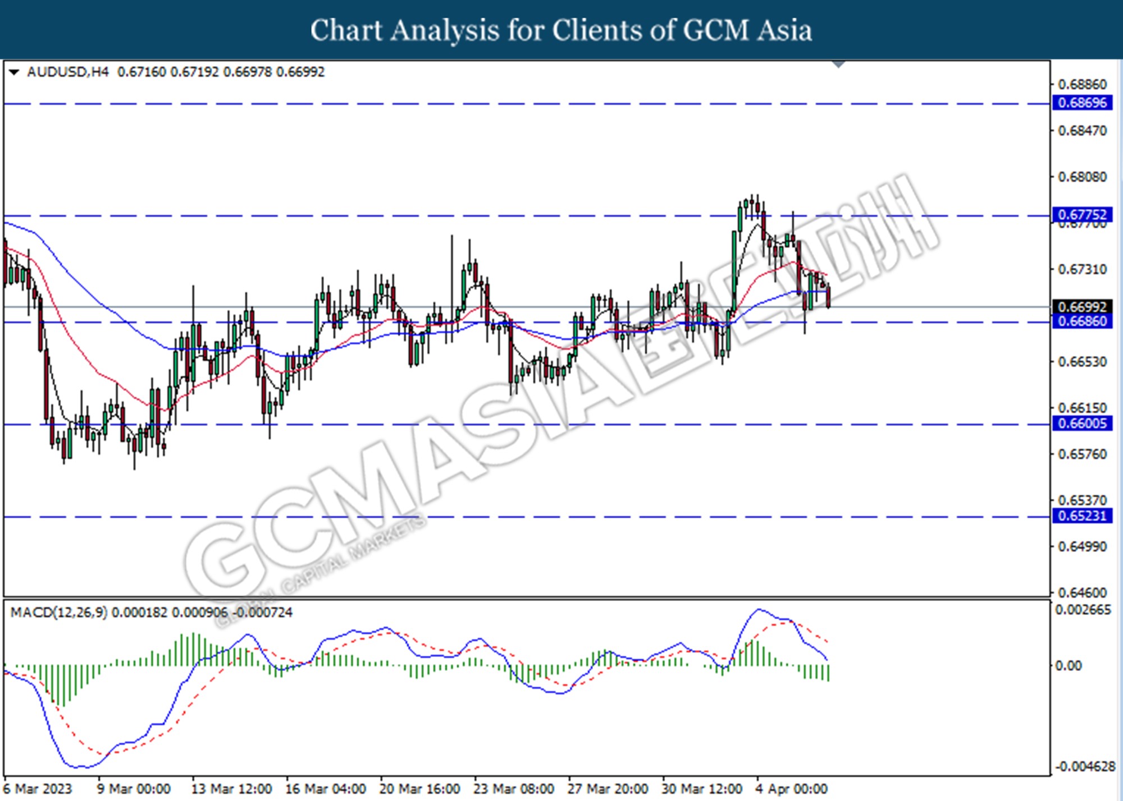This screenshot has height=801, width=1123.
Task: Click the 0.67310 price axis value
Action: click(x=1082, y=269)
